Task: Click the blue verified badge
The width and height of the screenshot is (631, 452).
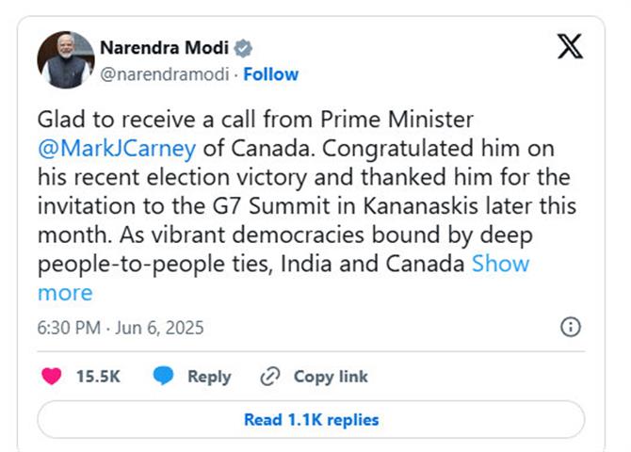Action: [243, 48]
